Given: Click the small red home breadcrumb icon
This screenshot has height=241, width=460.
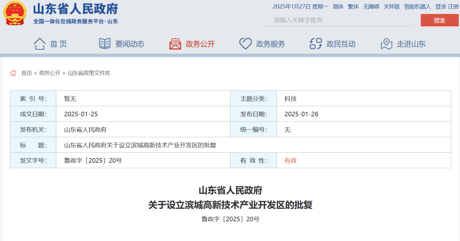Looking at the screenshot, I should 13,73.
